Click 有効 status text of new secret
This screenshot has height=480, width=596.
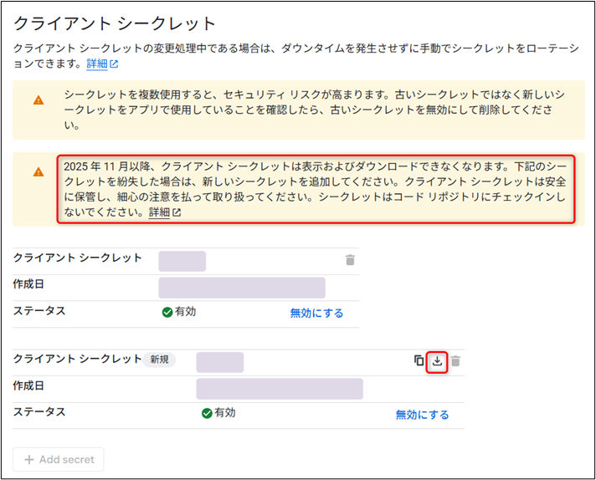pos(225,412)
